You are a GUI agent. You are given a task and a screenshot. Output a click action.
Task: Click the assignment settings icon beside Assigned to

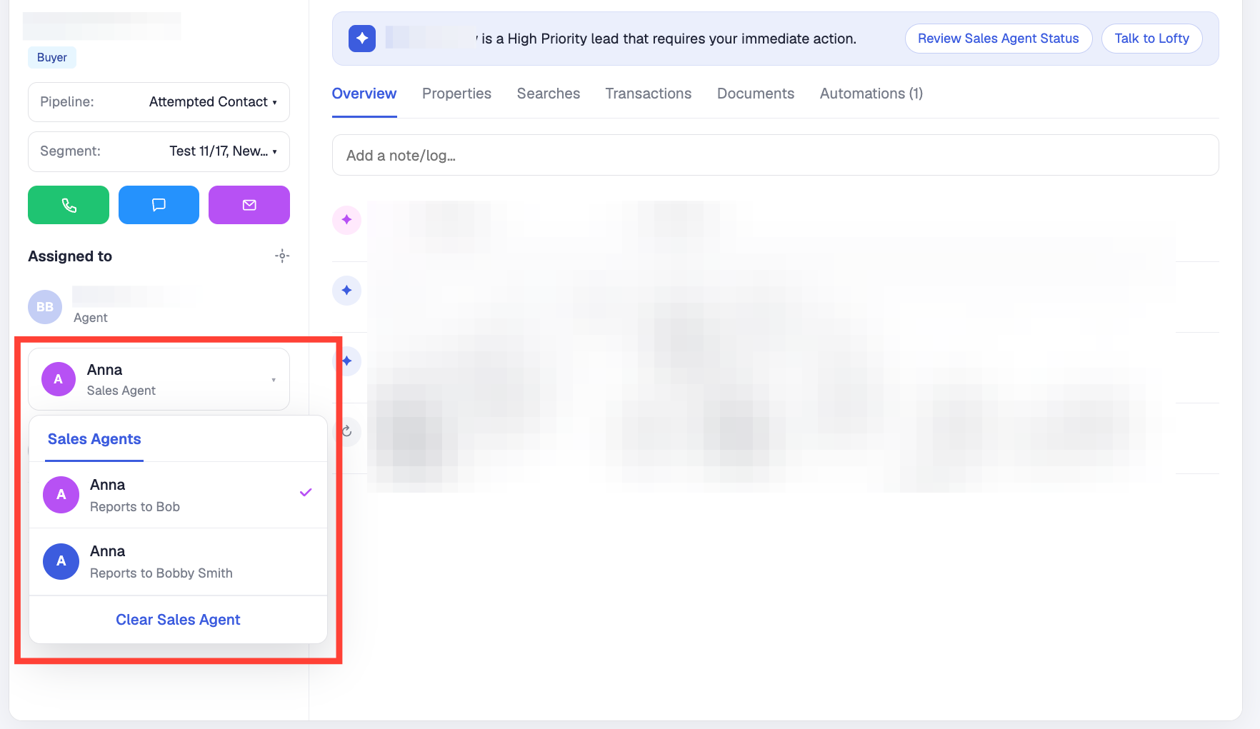[282, 256]
